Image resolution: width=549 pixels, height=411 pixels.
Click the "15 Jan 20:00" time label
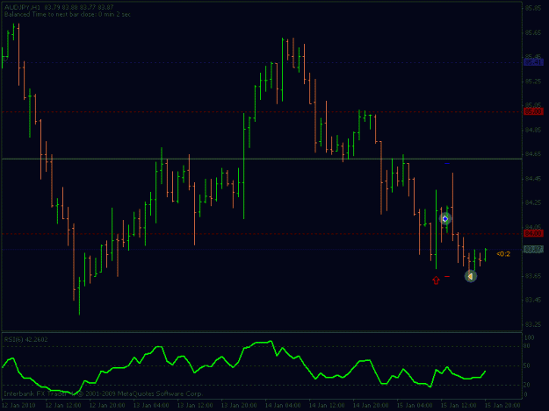502,405
